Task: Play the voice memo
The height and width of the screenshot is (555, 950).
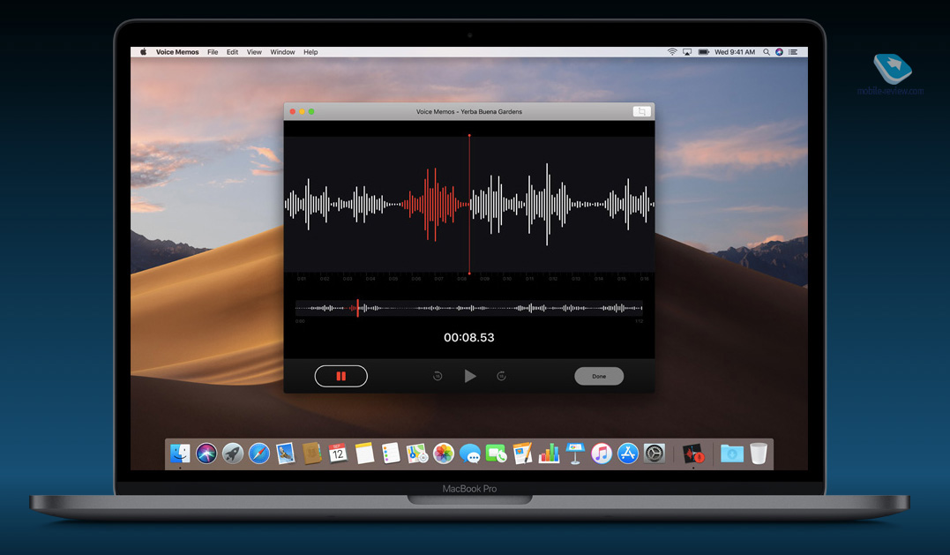Action: pyautogui.click(x=470, y=376)
